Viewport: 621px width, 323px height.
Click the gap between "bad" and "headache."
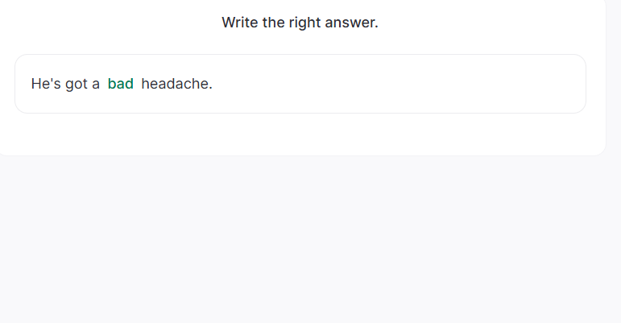(x=138, y=84)
